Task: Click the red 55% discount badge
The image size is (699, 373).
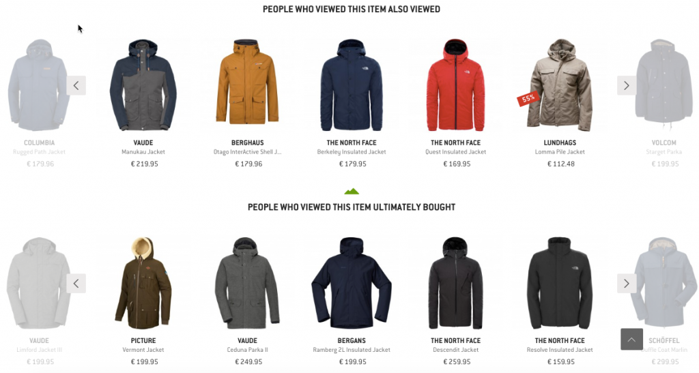Action: tap(528, 98)
